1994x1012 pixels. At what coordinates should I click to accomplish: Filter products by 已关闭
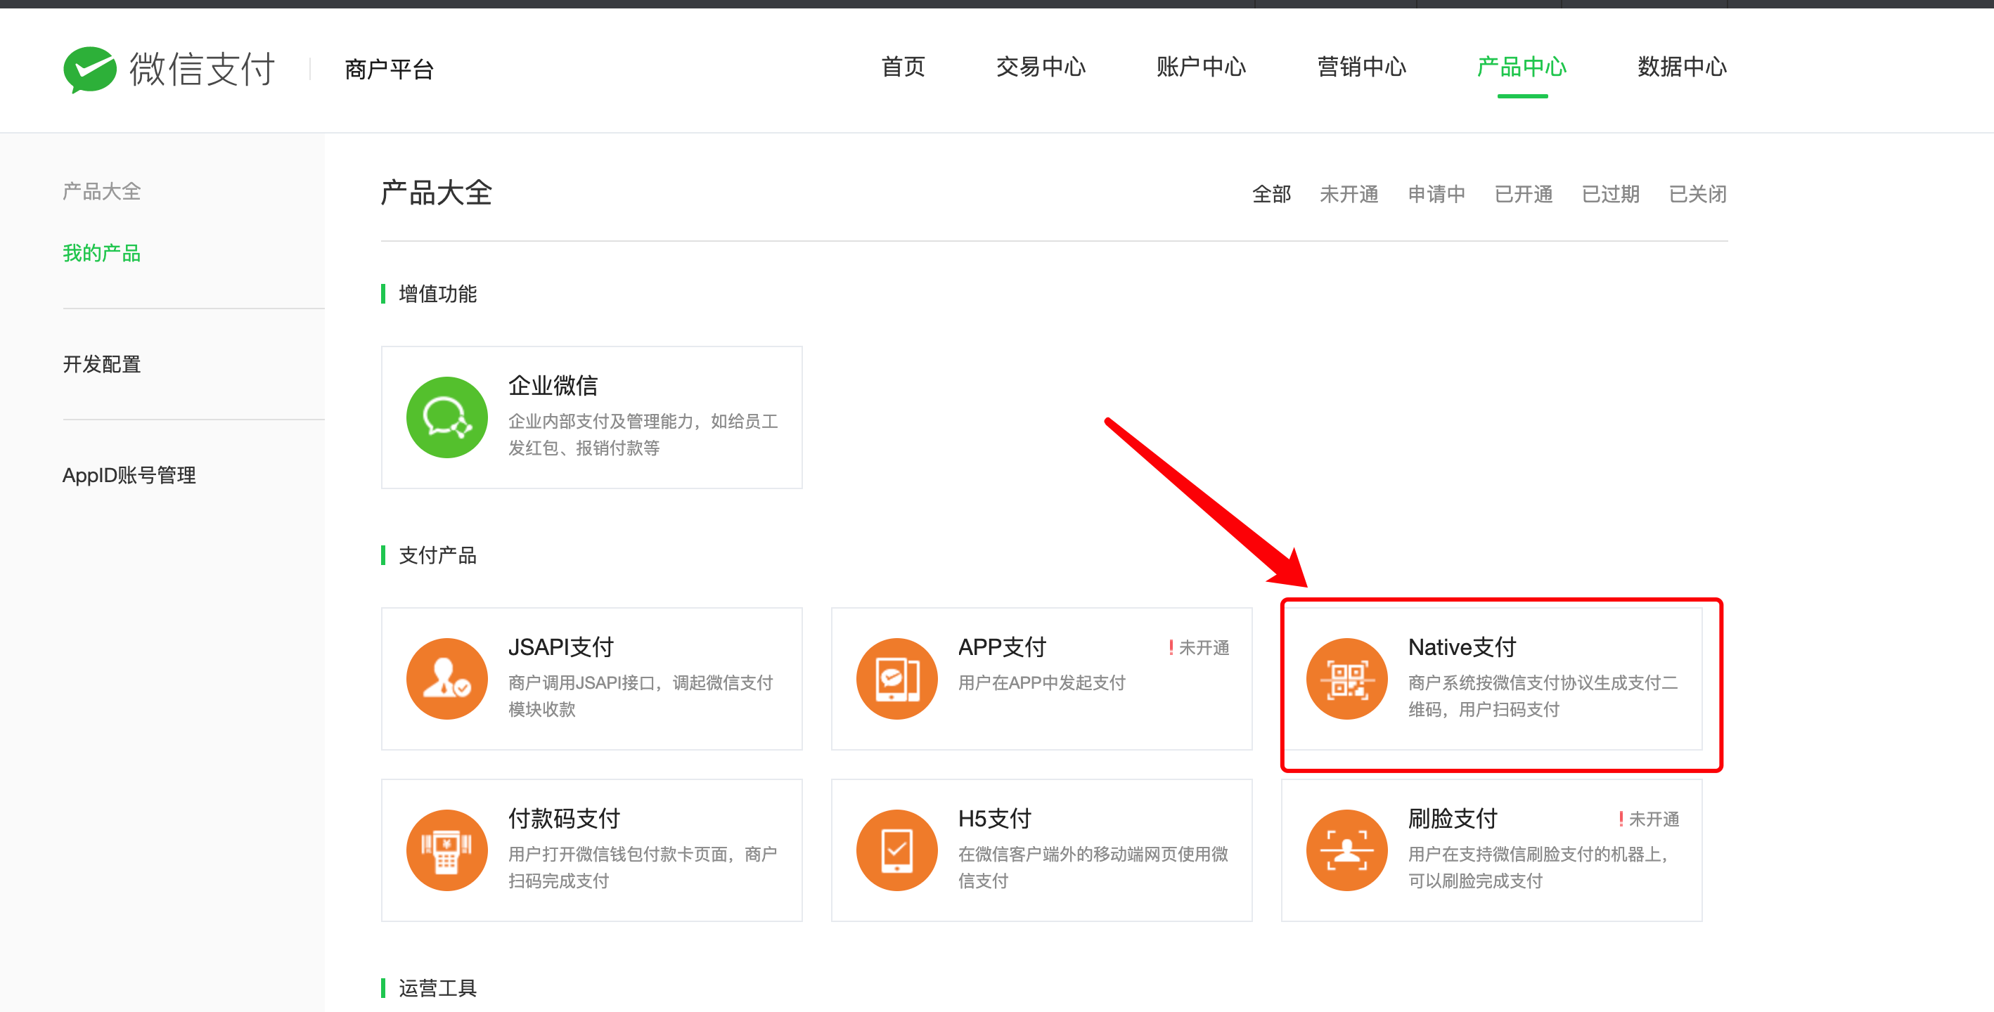click(1697, 194)
